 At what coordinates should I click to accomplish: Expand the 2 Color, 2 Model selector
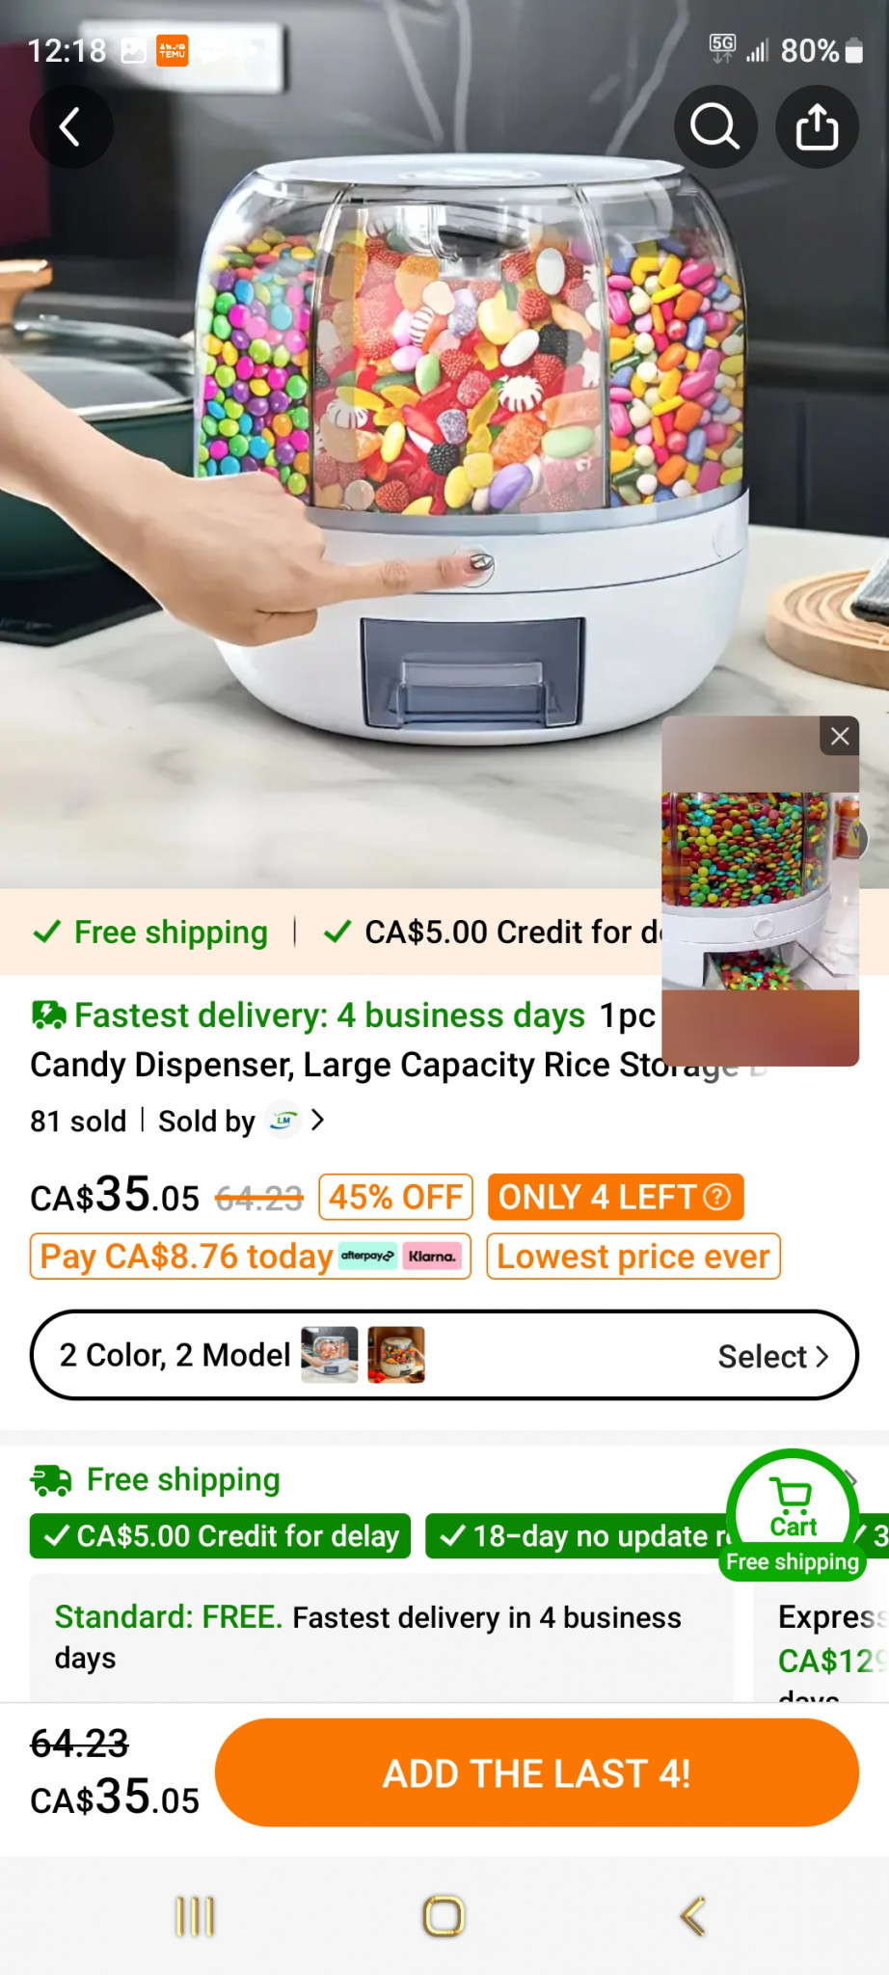444,1355
